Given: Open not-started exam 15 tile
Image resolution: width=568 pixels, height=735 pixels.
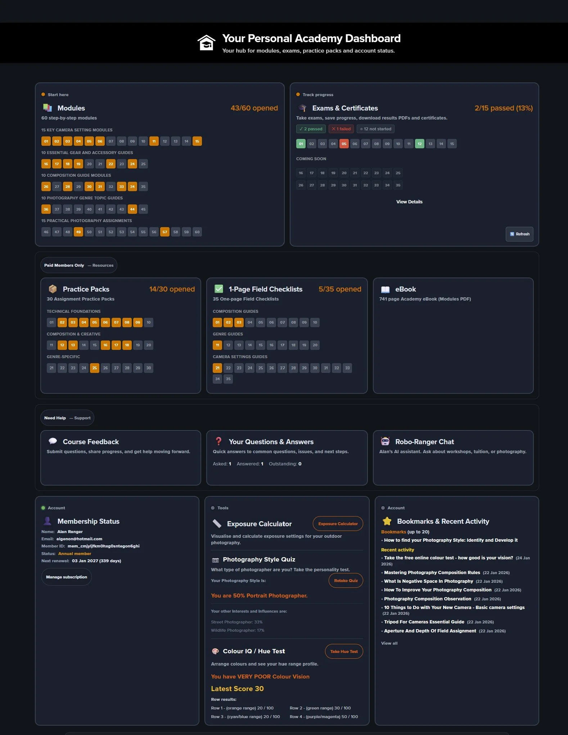Looking at the screenshot, I should tap(452, 144).
